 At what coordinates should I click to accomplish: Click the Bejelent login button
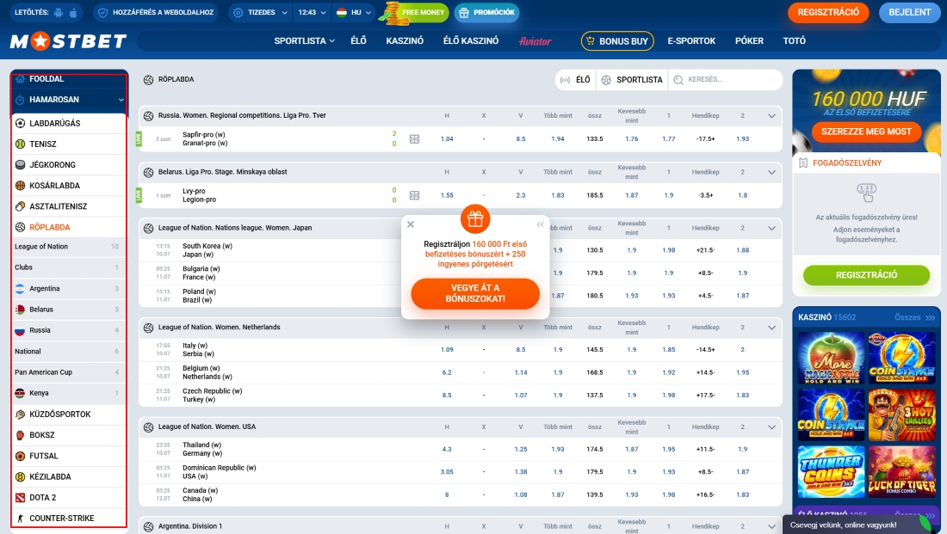(x=910, y=12)
